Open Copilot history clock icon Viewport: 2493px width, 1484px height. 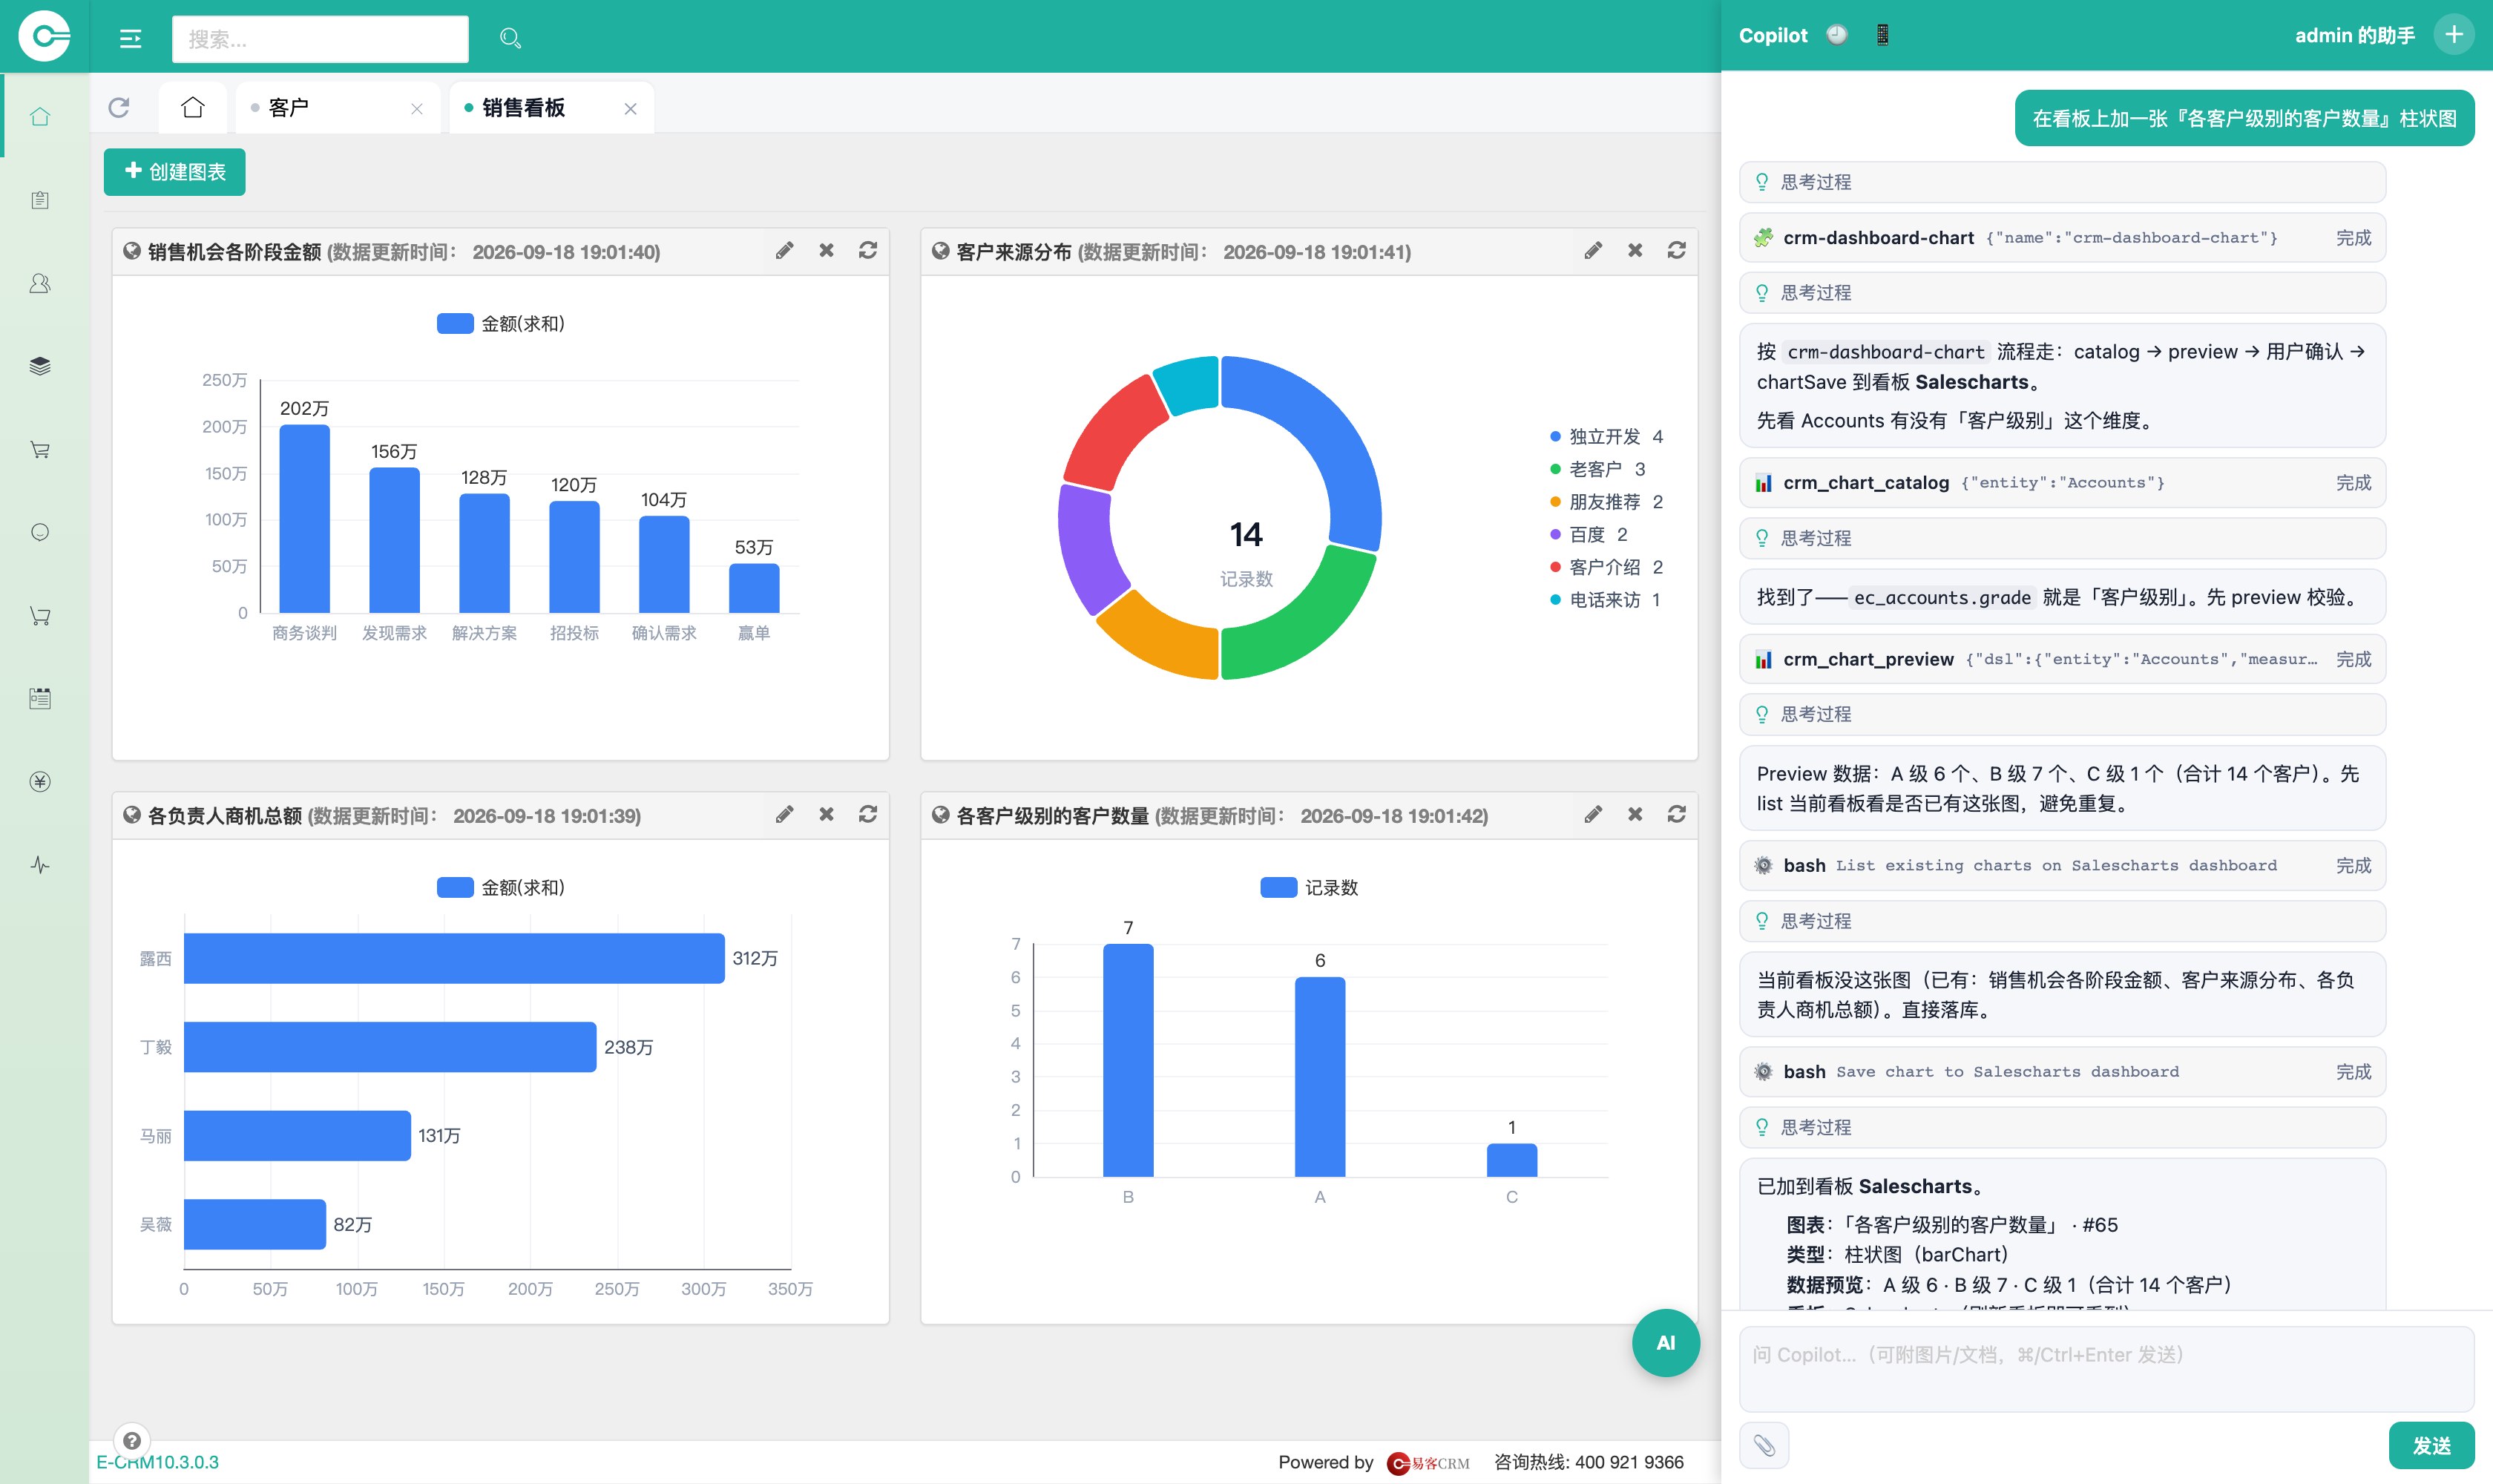point(1836,35)
